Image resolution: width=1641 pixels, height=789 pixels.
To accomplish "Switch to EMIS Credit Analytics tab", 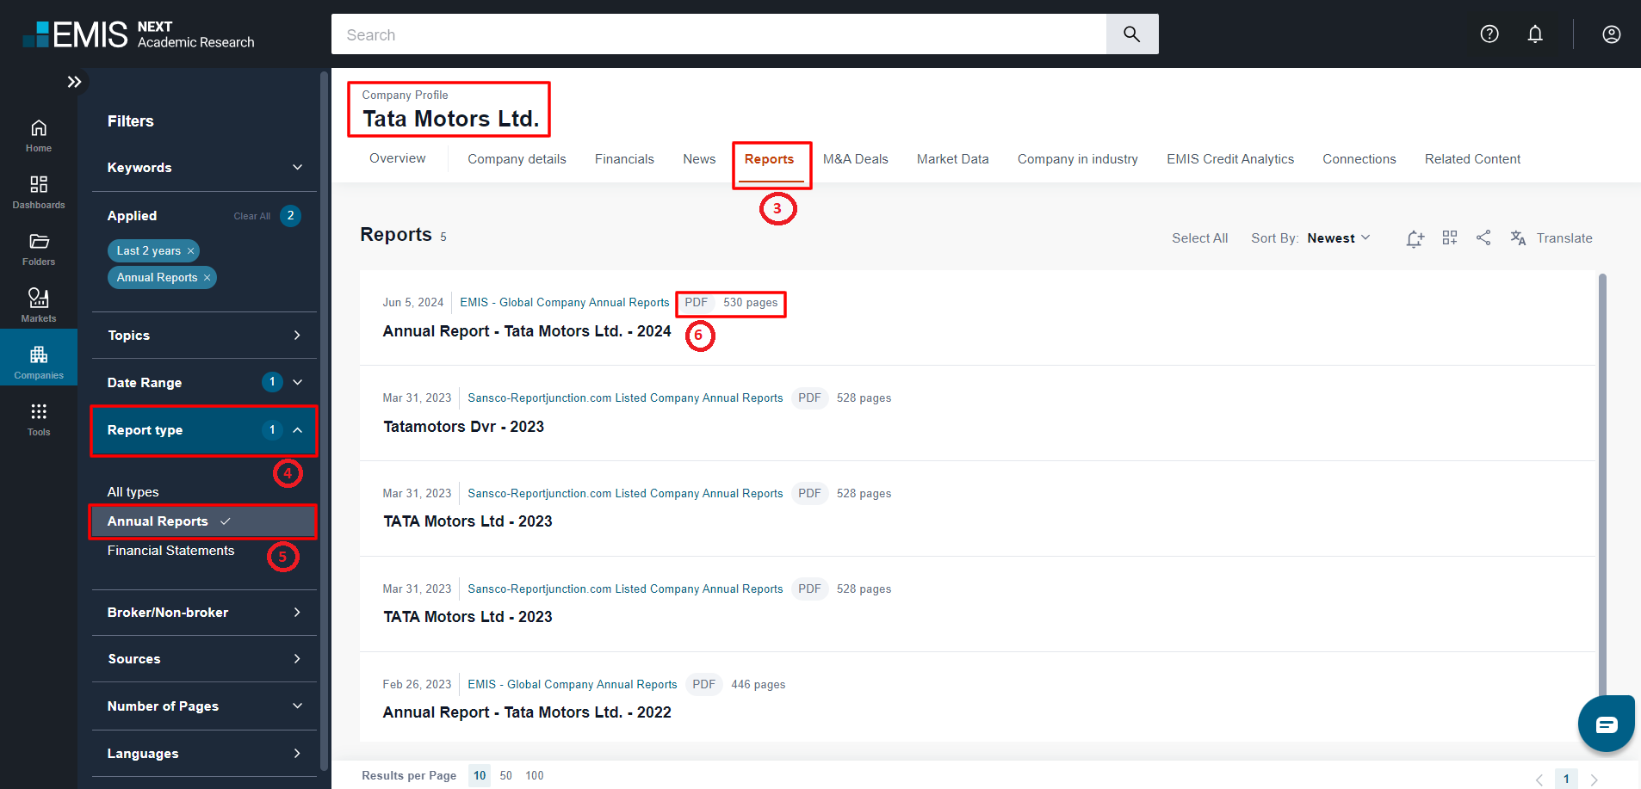I will click(x=1230, y=159).
